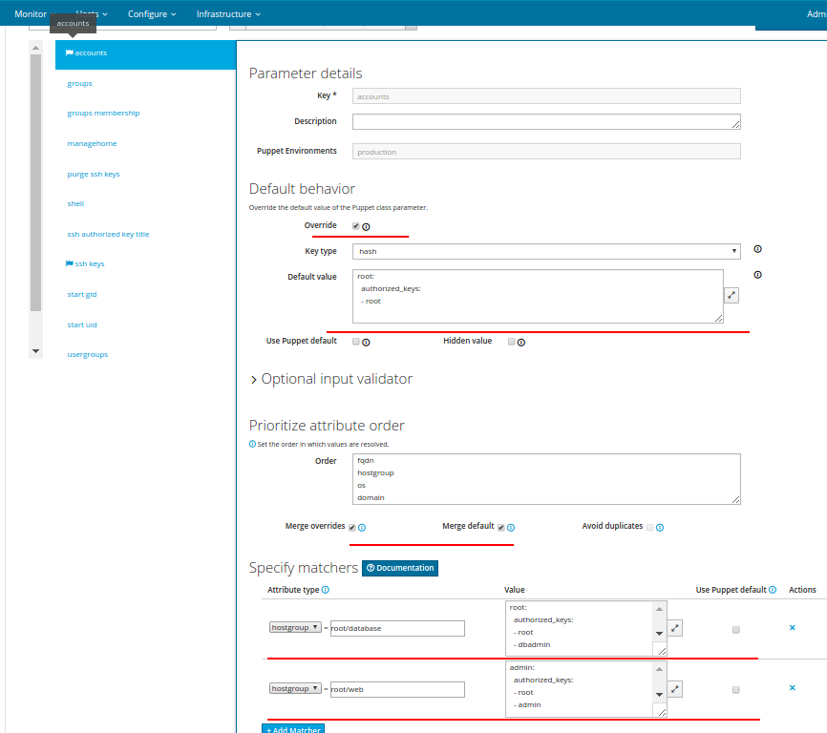
Task: Select managehome parameter tab
Action: point(92,143)
